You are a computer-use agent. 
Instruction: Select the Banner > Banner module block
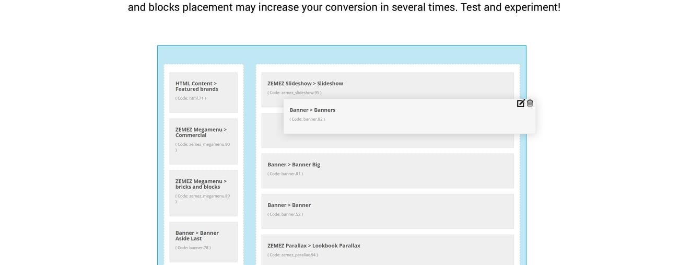pos(388,211)
